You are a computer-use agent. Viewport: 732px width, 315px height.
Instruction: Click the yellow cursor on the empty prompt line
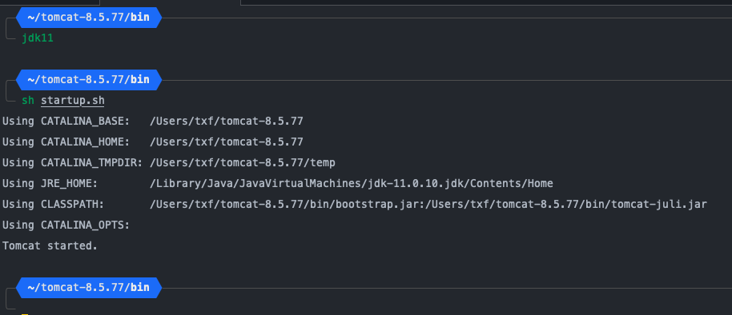click(25, 313)
